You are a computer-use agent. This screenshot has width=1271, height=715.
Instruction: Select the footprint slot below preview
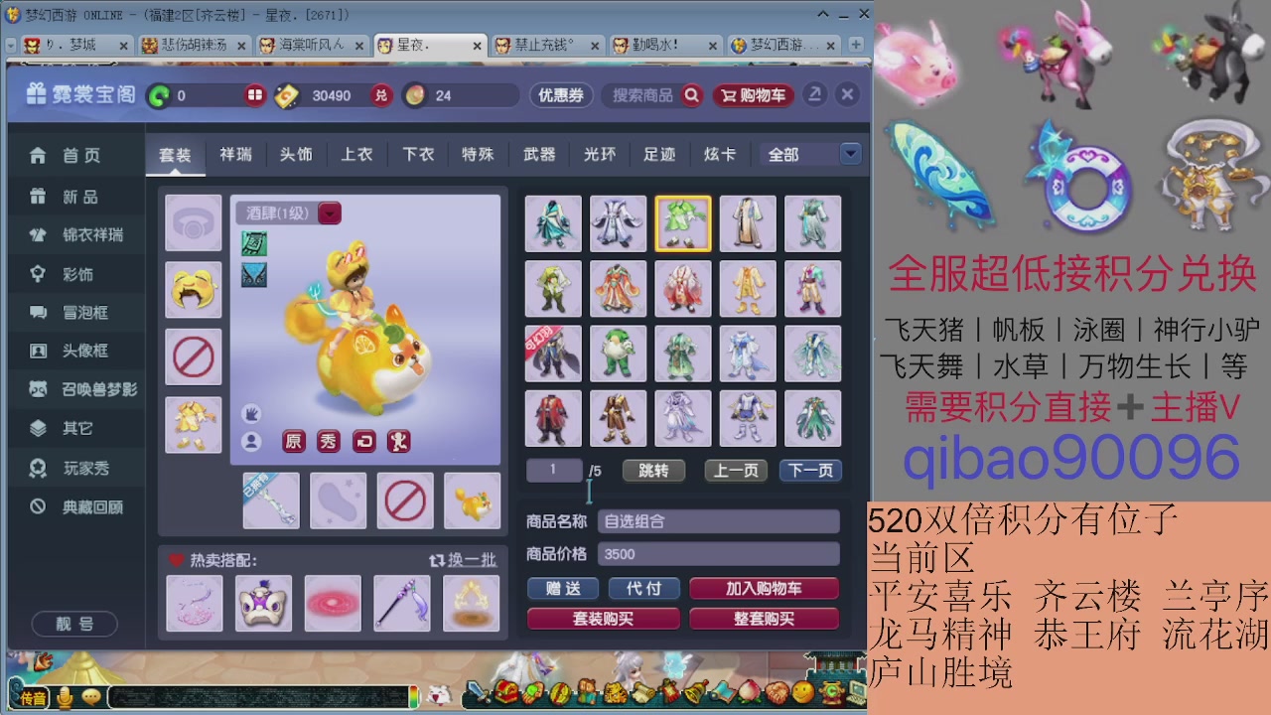point(338,500)
